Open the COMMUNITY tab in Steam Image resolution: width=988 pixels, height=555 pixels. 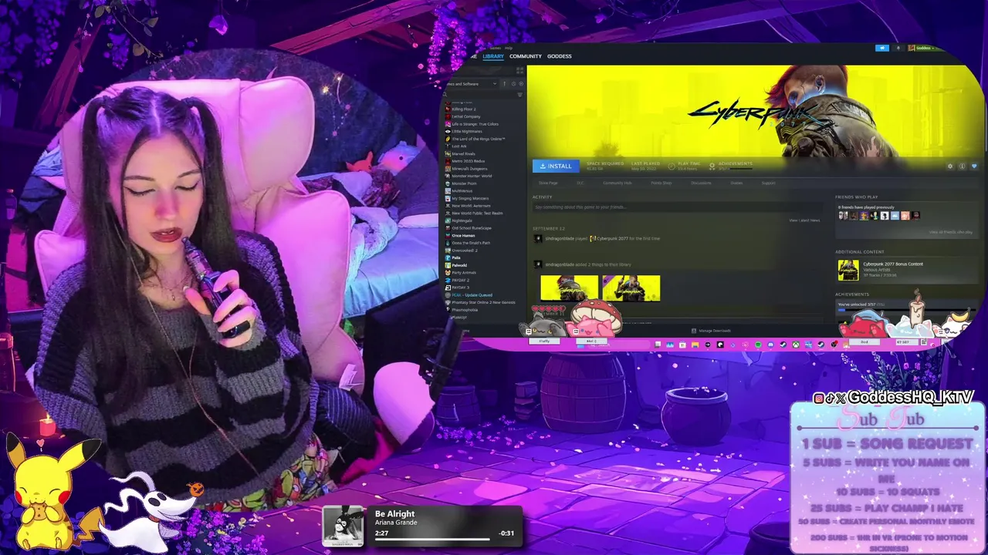(x=525, y=56)
